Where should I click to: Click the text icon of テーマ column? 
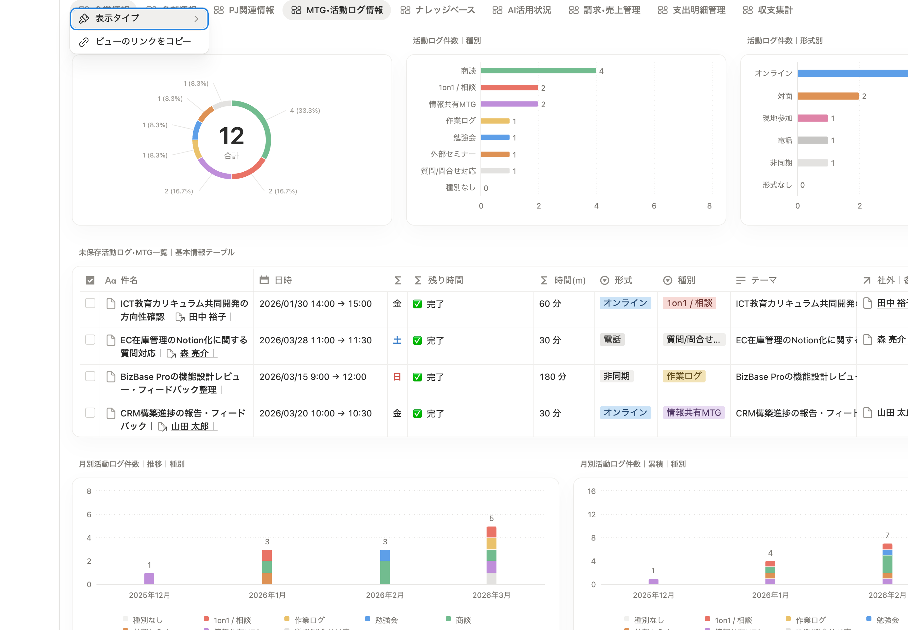point(741,280)
